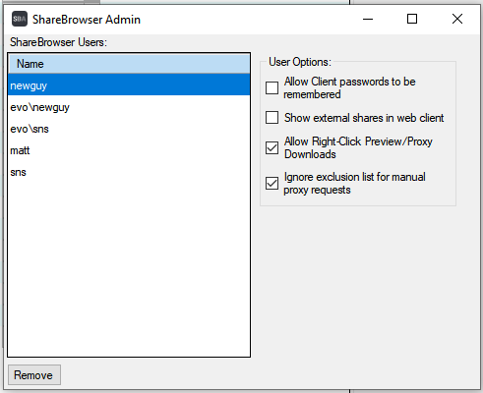Maximize the ShareBrowser Admin window

click(x=412, y=19)
